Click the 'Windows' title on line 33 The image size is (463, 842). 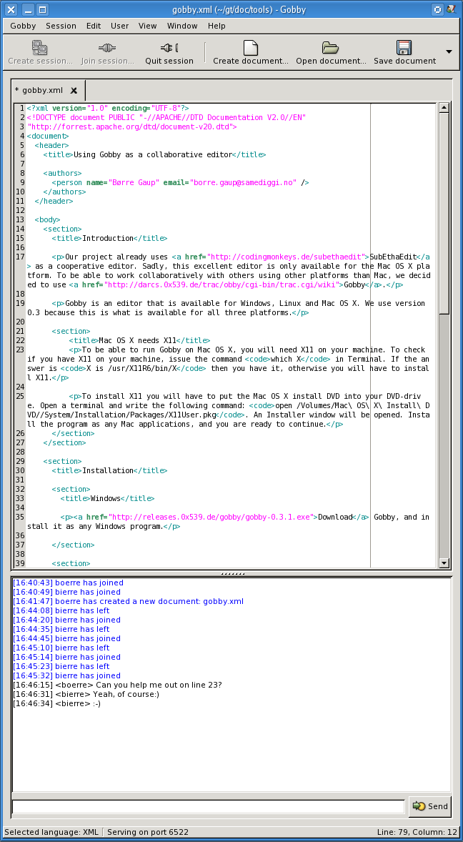(x=105, y=497)
